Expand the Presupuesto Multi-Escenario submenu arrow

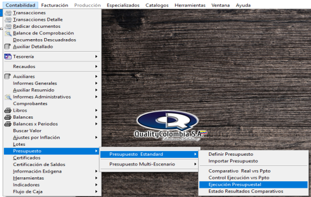(x=195, y=164)
